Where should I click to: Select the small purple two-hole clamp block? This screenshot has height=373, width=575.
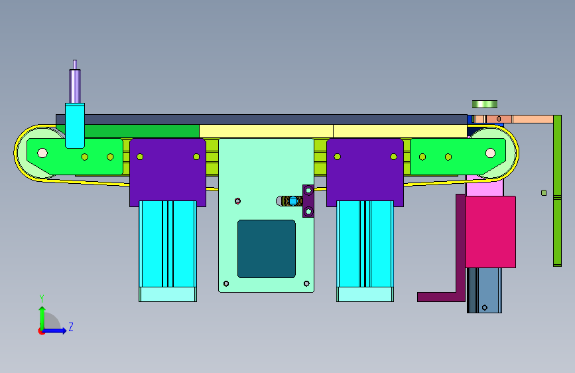pyautogui.click(x=308, y=201)
